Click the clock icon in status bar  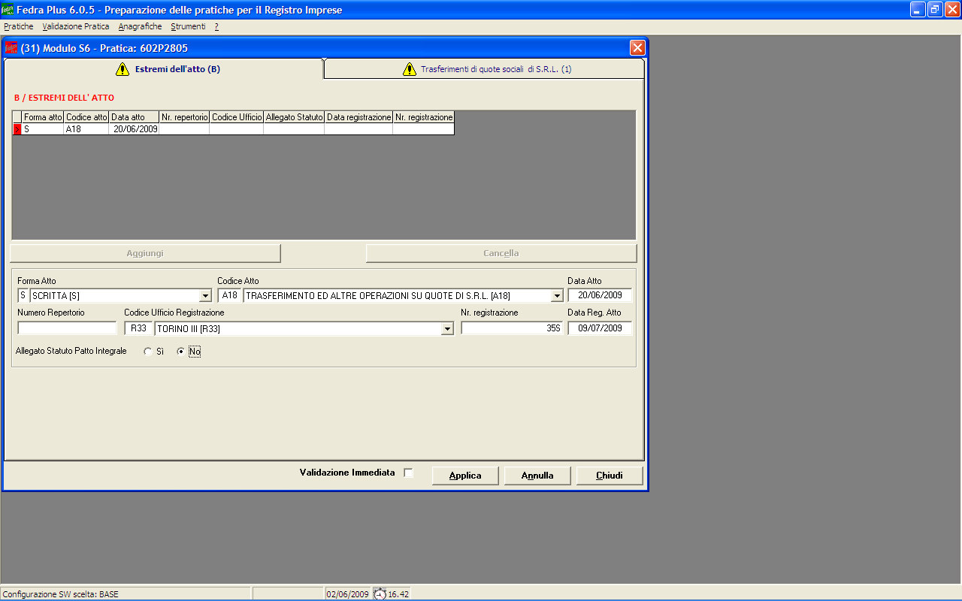pos(380,594)
